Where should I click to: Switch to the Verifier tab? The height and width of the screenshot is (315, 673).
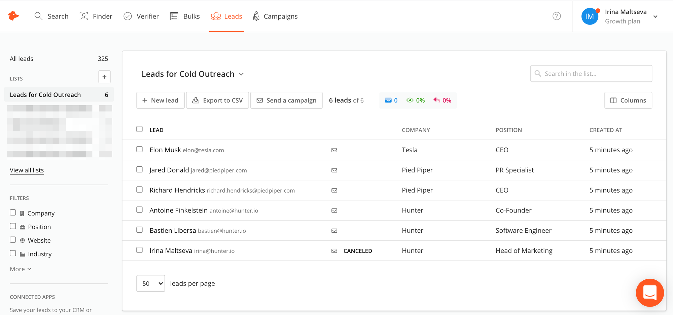141,16
